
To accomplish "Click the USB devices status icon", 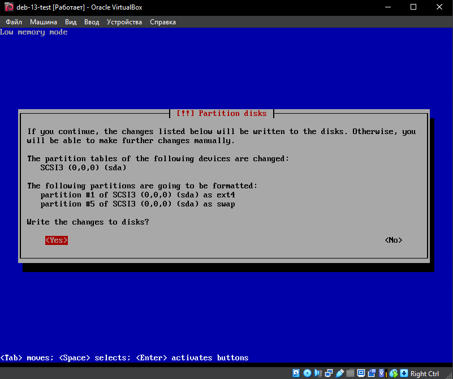I will tap(340, 373).
